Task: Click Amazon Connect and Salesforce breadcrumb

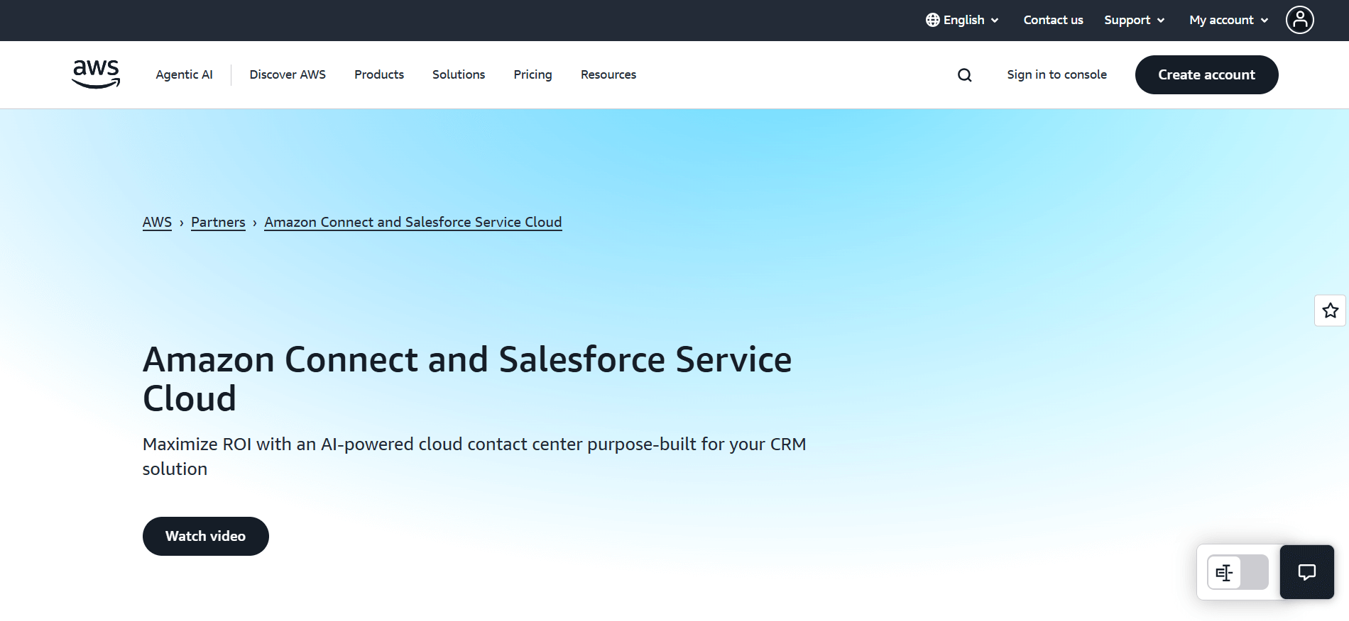Action: [x=413, y=222]
